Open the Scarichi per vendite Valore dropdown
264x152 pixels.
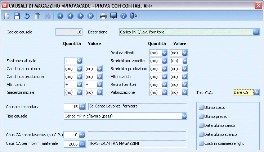coord(185,61)
